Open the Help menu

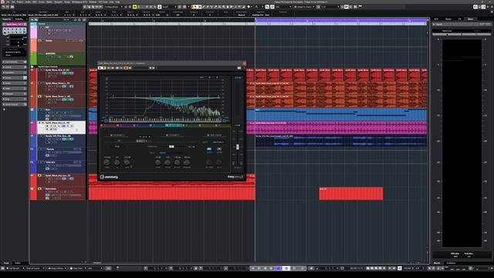(x=117, y=2)
